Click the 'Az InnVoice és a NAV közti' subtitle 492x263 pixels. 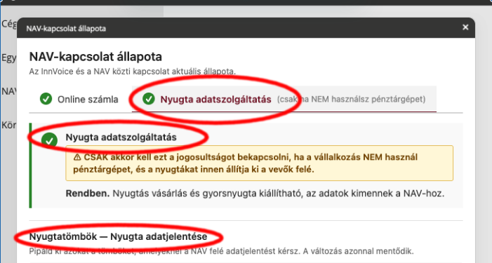click(x=132, y=72)
